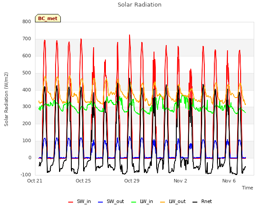Click the 100 y-axis tick label
The height and width of the screenshot is (210, 280).
(x=27, y=141)
